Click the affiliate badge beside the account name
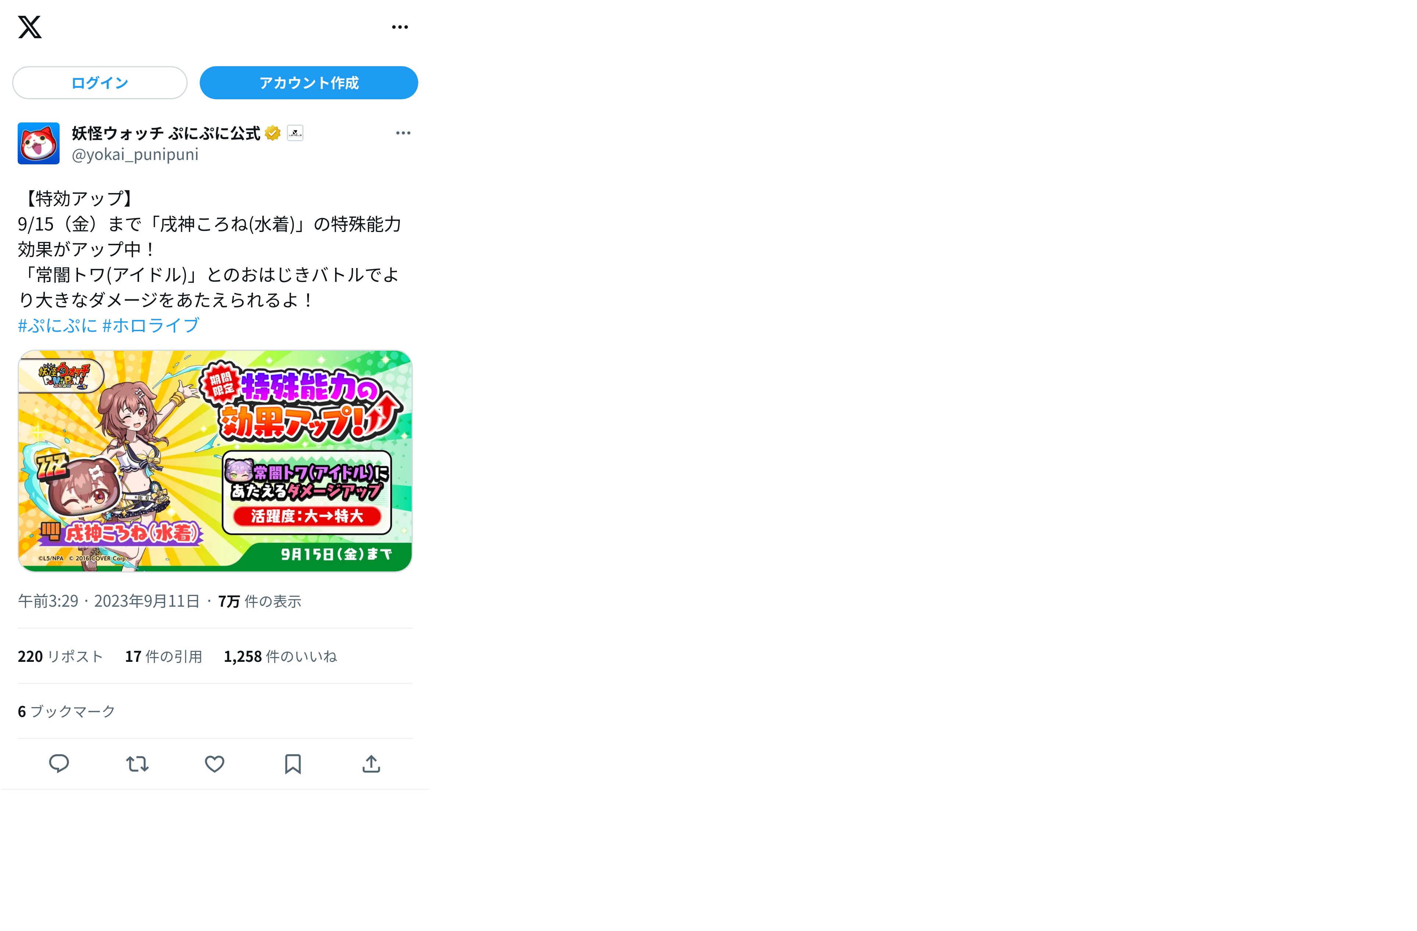Screen dimensions: 1417x931 [x=295, y=133]
